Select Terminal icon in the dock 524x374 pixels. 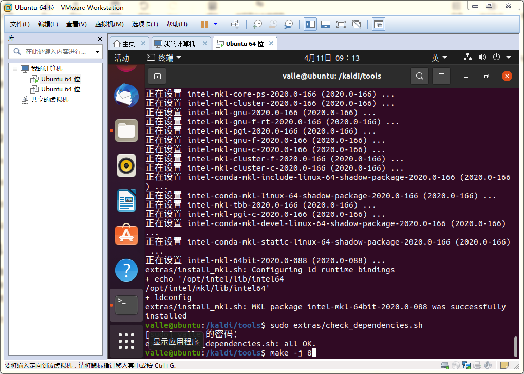pyautogui.click(x=126, y=305)
